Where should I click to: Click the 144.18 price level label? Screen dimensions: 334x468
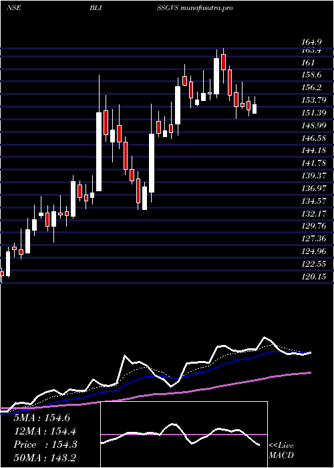(314, 150)
